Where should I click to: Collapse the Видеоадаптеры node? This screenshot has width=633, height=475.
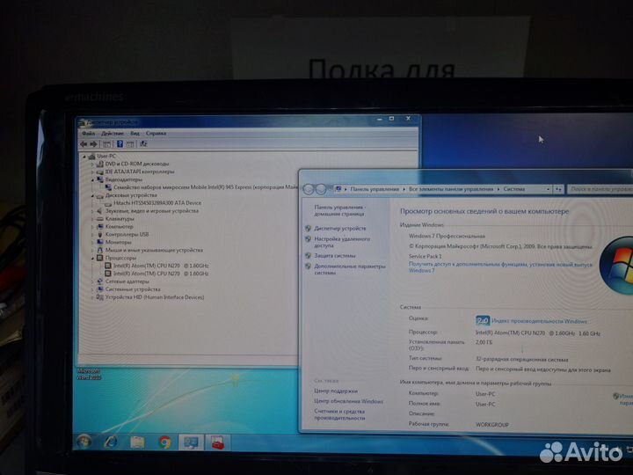92,180
